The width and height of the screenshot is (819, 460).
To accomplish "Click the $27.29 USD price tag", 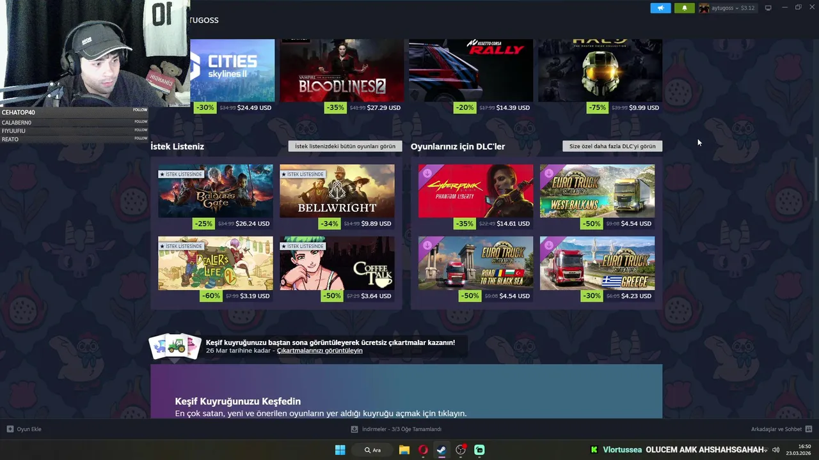I will (x=383, y=107).
